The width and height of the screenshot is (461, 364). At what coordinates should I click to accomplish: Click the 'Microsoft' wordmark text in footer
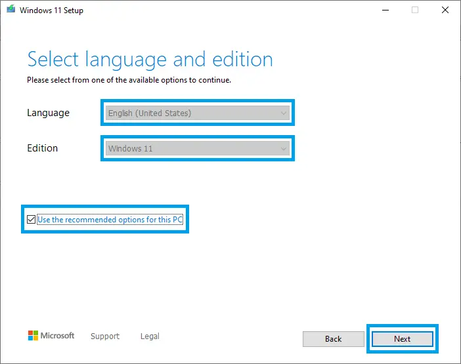(58, 336)
